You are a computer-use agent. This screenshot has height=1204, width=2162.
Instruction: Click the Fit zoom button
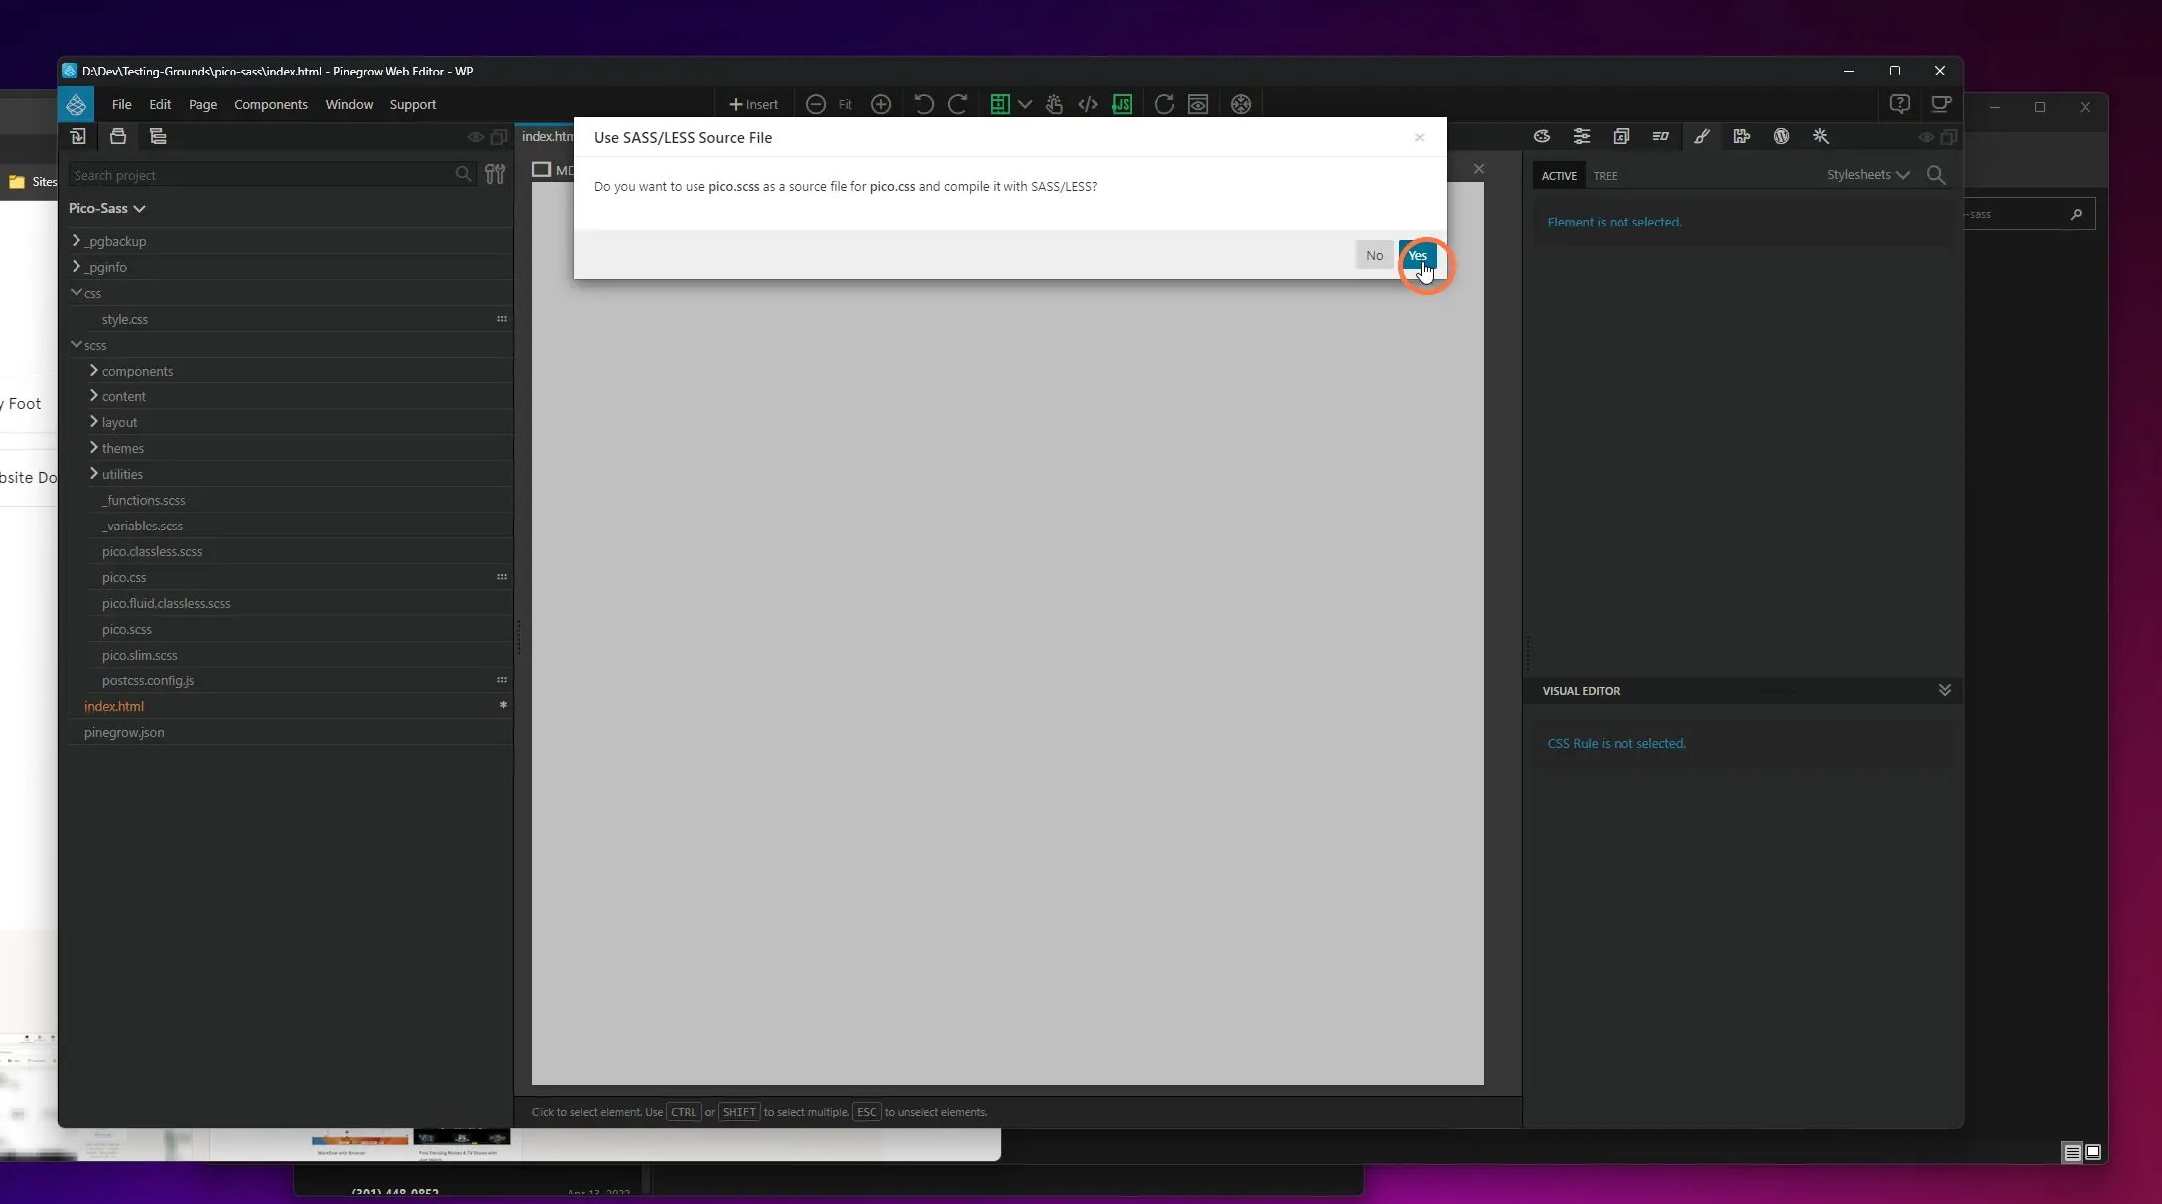(x=846, y=104)
